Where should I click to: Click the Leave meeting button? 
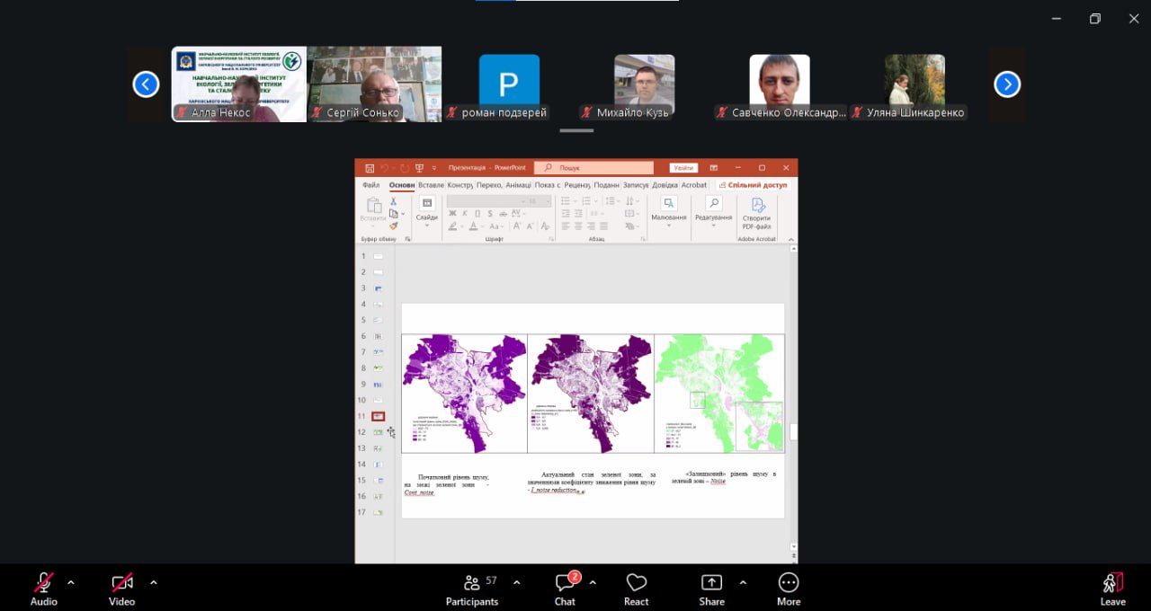point(1113,589)
